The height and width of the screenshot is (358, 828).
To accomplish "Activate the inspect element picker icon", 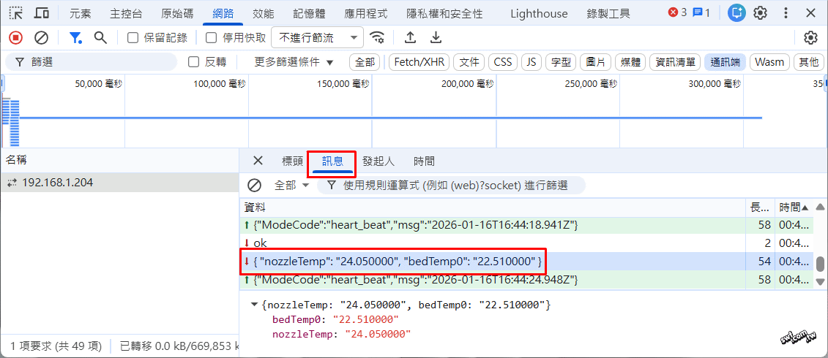I will tap(16, 13).
